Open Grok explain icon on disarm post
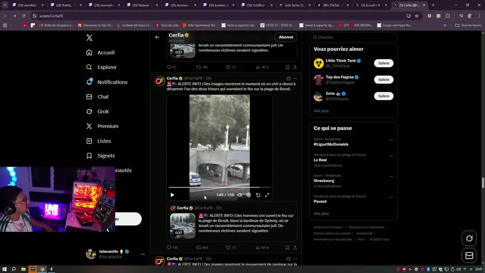The image size is (485, 273). coord(288,78)
